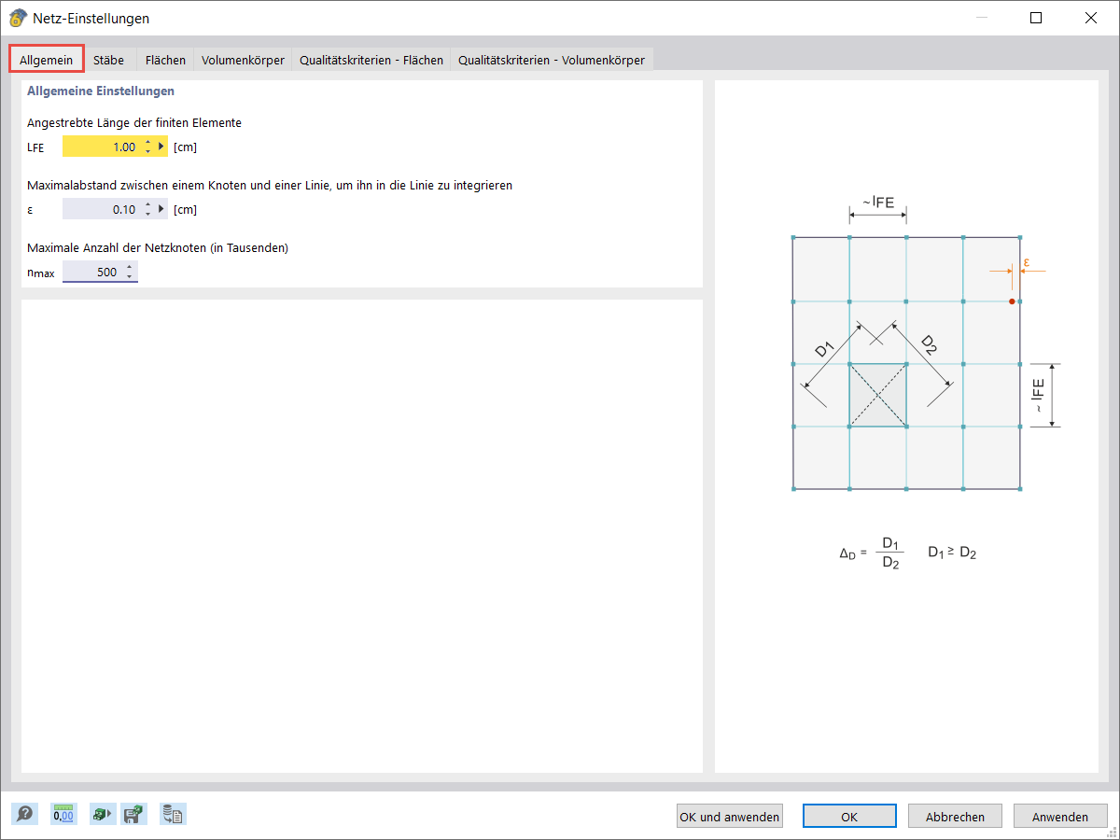Click the Anwenden button
This screenshot has width=1120, height=840.
click(1060, 816)
